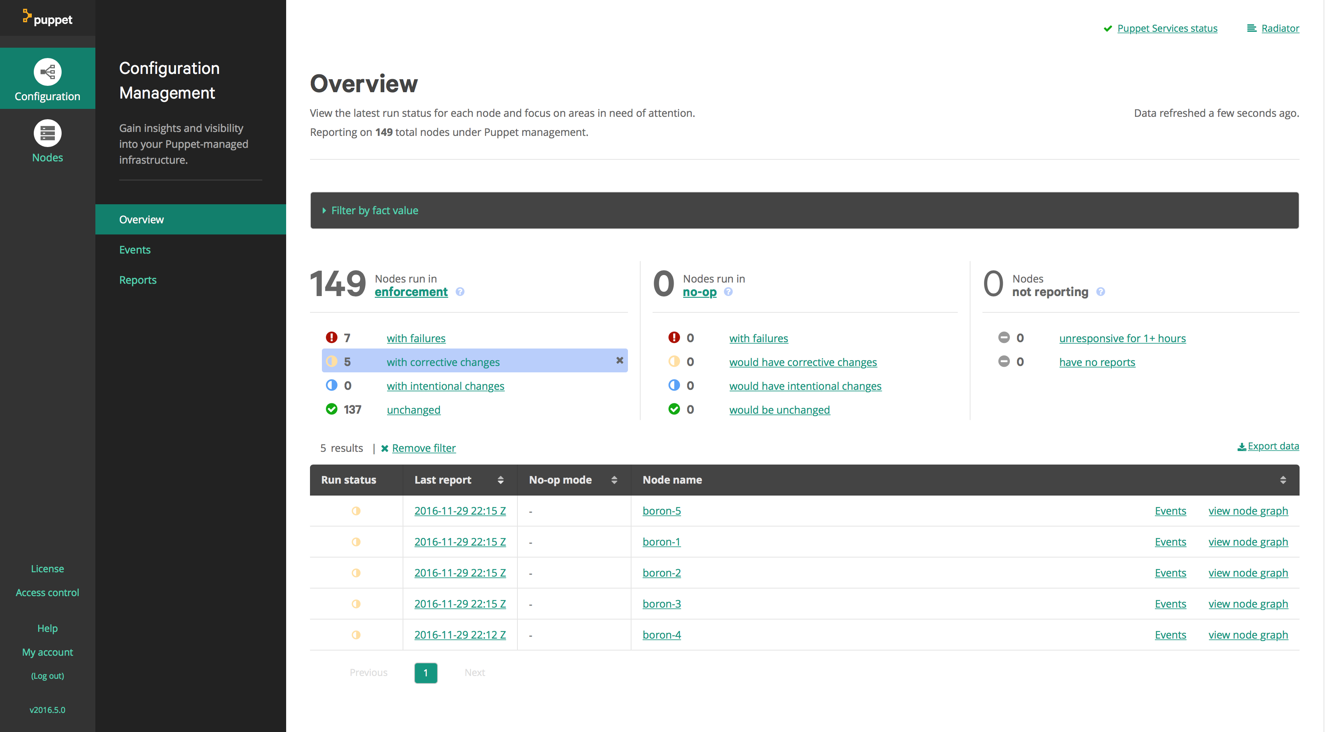The image size is (1325, 732).
Task: Click help icon next to enforcement
Action: 460,292
